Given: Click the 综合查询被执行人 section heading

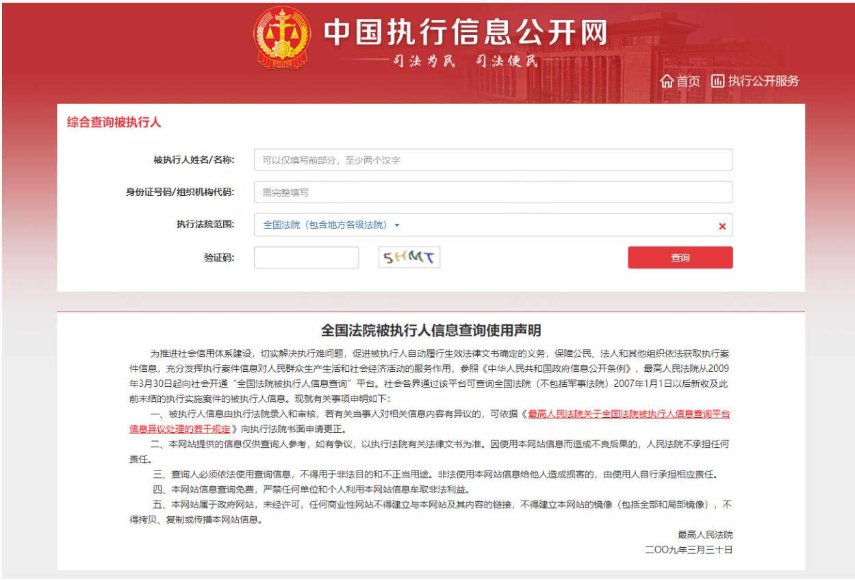Looking at the screenshot, I should (x=114, y=123).
